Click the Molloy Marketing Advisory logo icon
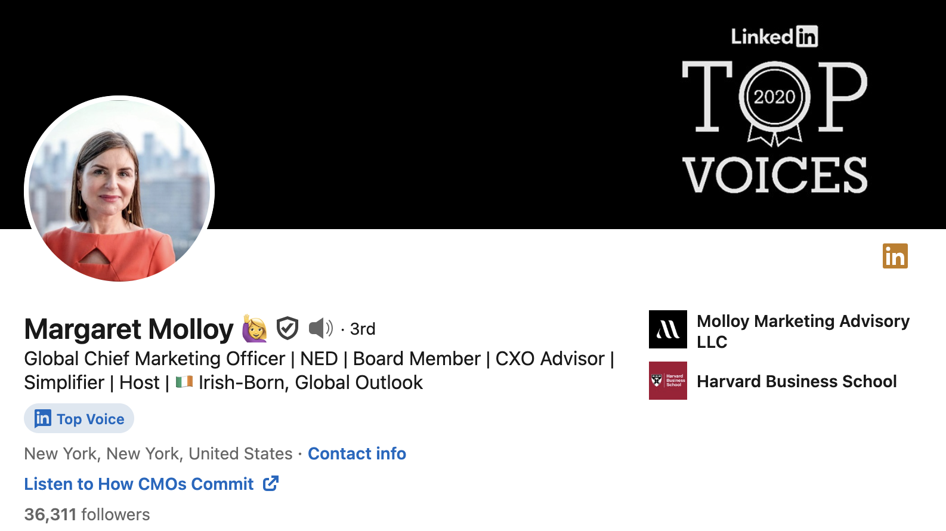The height and width of the screenshot is (531, 946). [667, 329]
